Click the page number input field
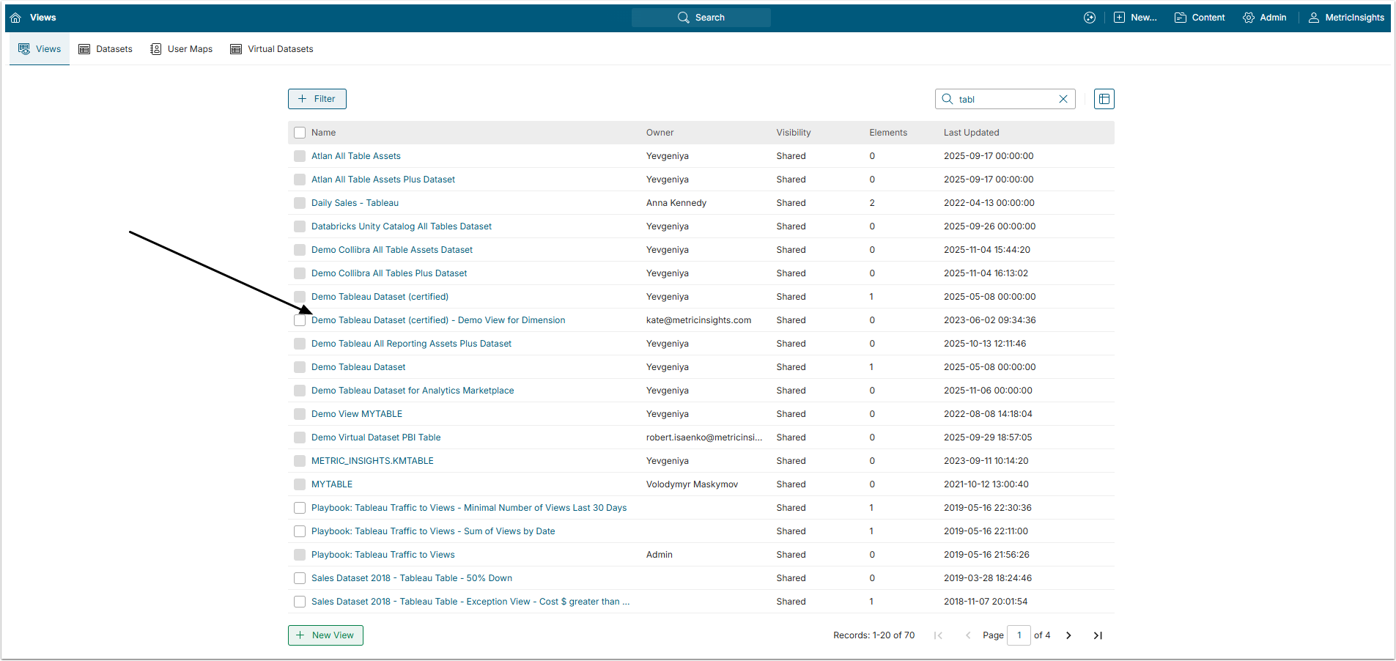The width and height of the screenshot is (1396, 661). 1019,635
